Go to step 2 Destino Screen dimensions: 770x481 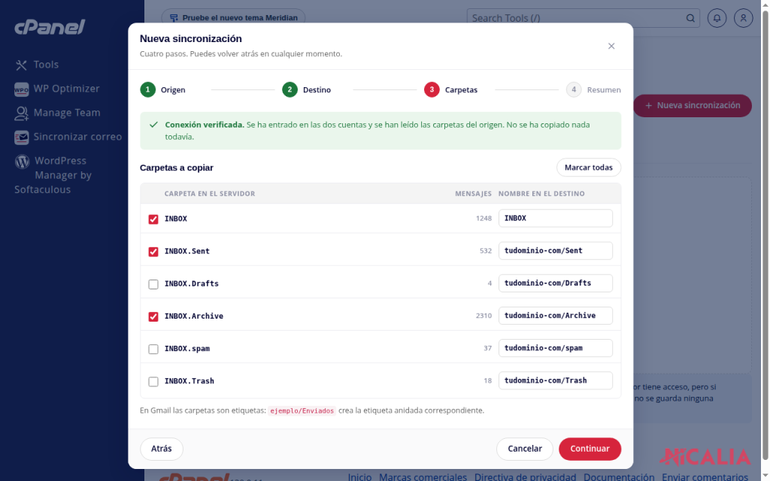pyautogui.click(x=307, y=90)
